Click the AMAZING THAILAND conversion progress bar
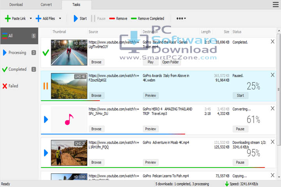This screenshot has width=281, height=187. click(113, 134)
